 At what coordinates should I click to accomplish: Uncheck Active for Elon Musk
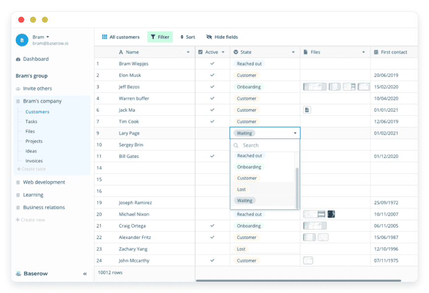212,75
